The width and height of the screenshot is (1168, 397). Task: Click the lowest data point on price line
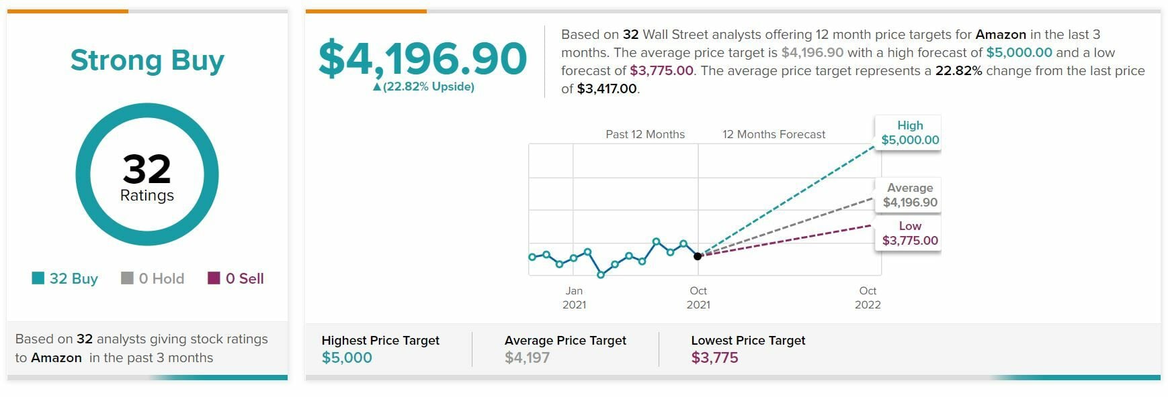click(x=601, y=274)
